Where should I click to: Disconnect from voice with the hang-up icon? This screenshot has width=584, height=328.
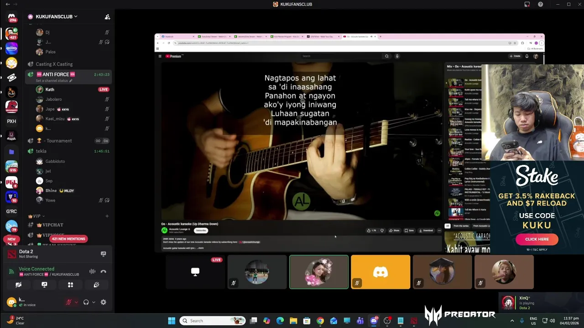[x=104, y=272]
